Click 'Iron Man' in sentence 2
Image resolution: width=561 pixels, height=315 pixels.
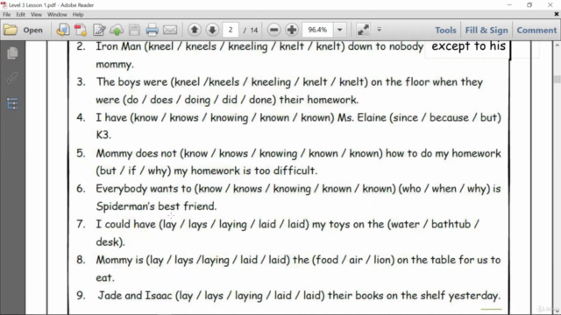tap(118, 46)
